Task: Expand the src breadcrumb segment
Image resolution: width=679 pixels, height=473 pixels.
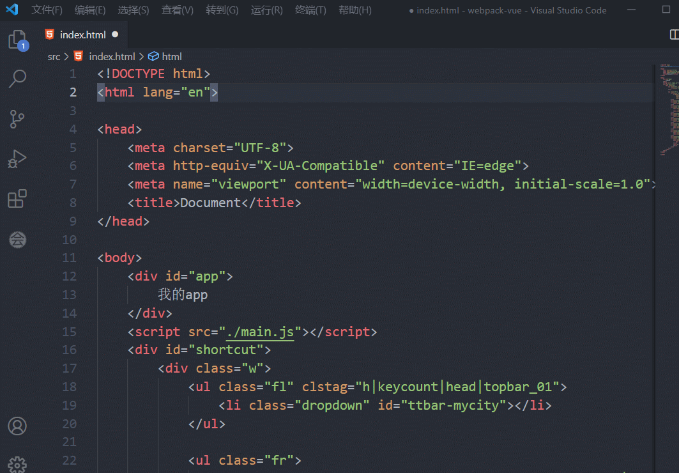Action: click(54, 56)
